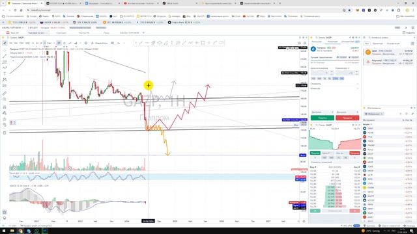Screen dimensions: 417x234
Task: Click the pencil drawing-mode icon in chart toolbar
Action: pos(5,43)
